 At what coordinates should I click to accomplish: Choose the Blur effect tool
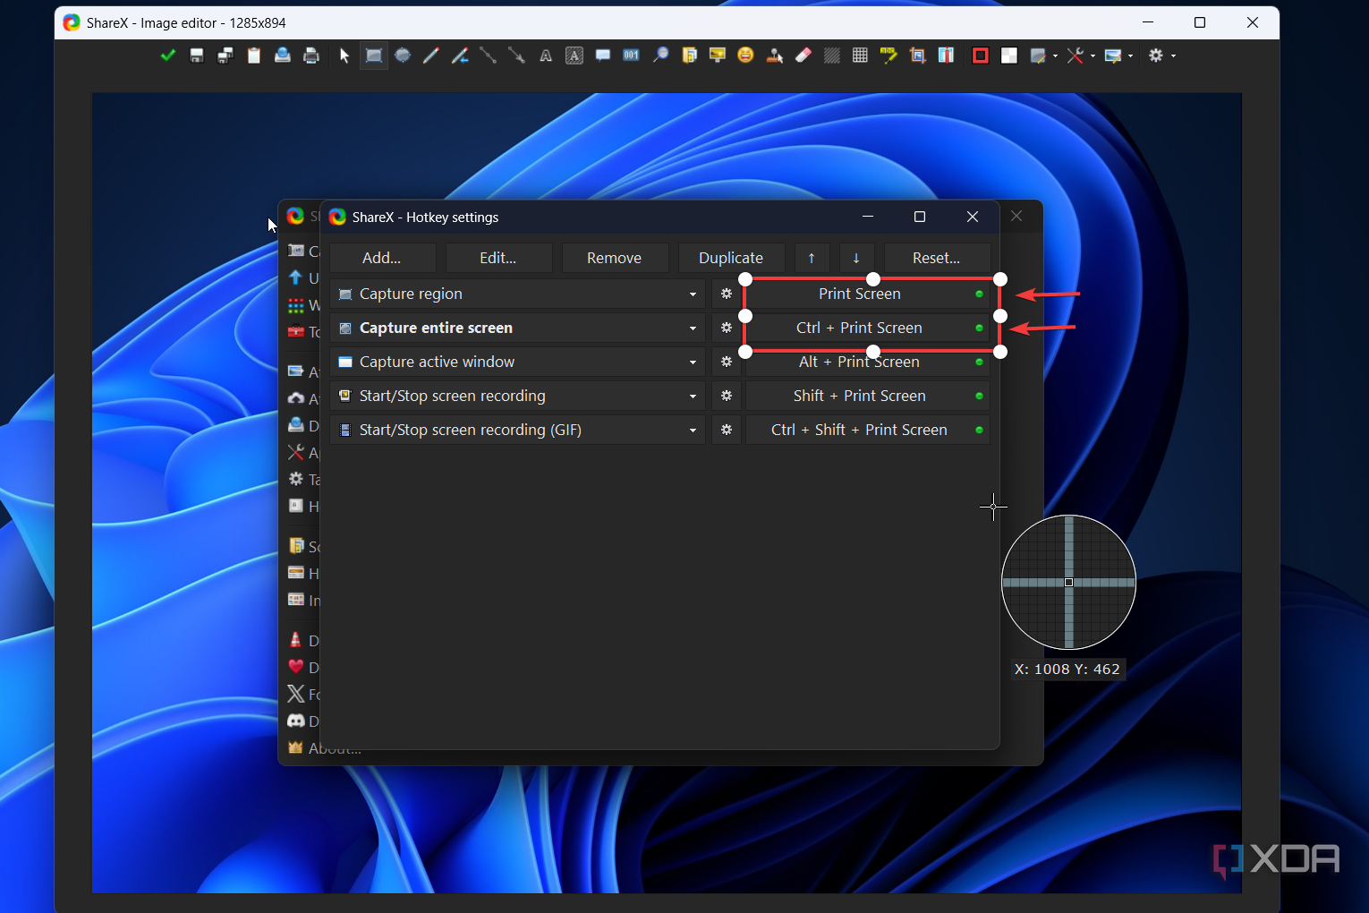[x=832, y=55]
